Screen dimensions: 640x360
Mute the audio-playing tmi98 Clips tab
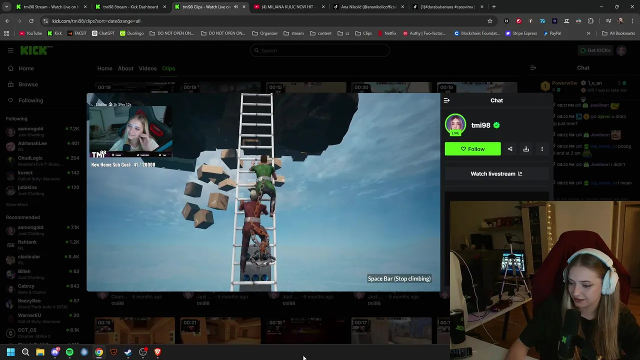[x=235, y=7]
